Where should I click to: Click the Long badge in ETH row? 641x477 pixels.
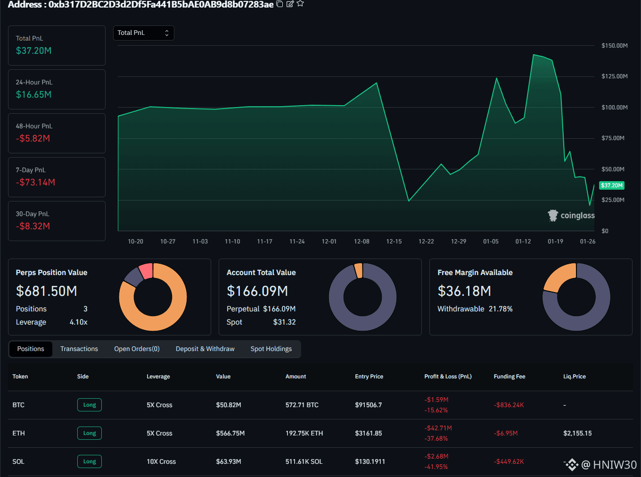(x=90, y=433)
